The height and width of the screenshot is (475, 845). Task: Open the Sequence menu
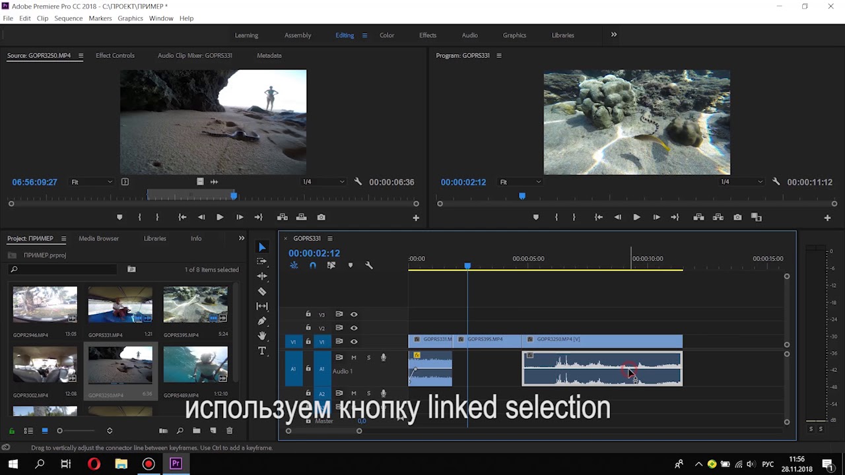pyautogui.click(x=69, y=18)
